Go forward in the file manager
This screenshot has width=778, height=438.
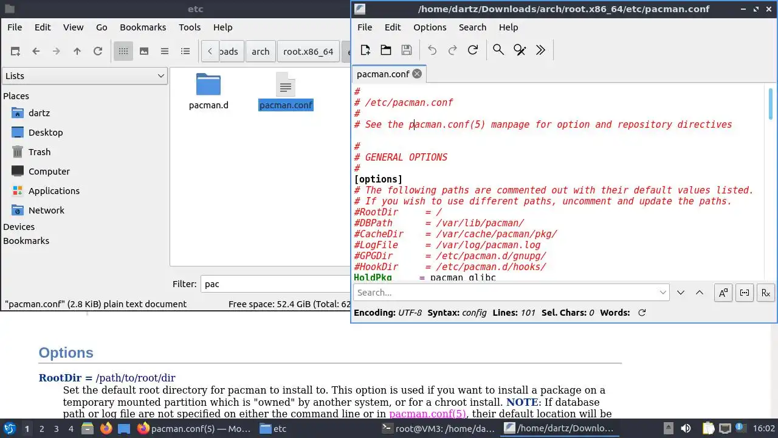(x=57, y=52)
